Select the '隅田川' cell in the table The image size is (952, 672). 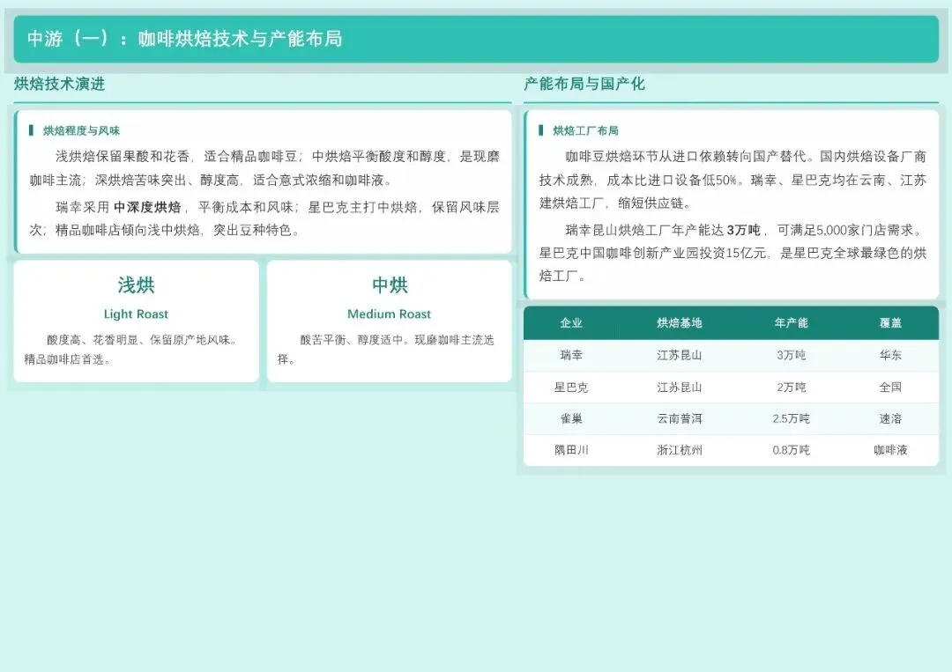point(570,450)
